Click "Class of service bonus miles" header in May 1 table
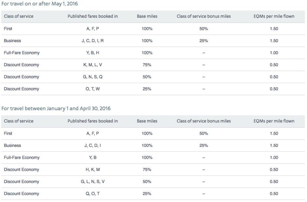This screenshot has height=202, width=307. (203, 17)
